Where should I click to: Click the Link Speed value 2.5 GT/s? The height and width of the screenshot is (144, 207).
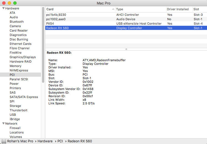click(x=89, y=103)
